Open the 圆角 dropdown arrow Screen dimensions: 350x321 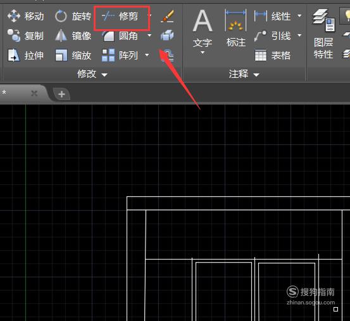149,35
